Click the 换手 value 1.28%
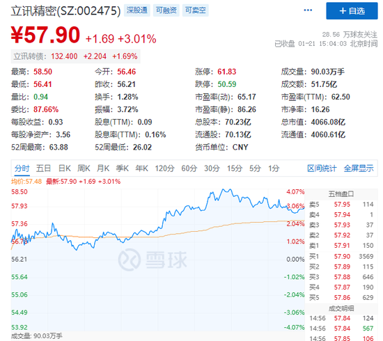Screen dimensions: 383x341 [x=127, y=97]
